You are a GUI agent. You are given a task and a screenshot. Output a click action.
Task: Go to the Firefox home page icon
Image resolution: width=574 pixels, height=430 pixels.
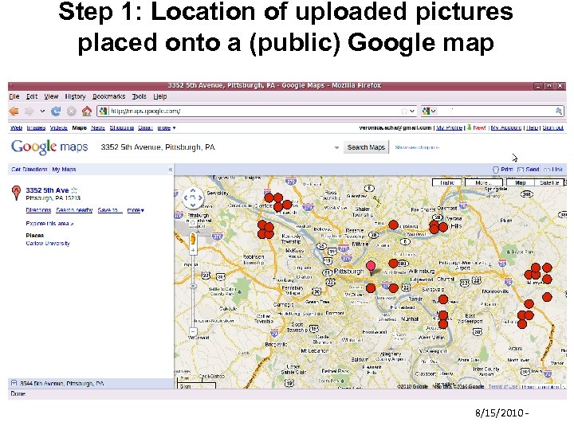87,111
